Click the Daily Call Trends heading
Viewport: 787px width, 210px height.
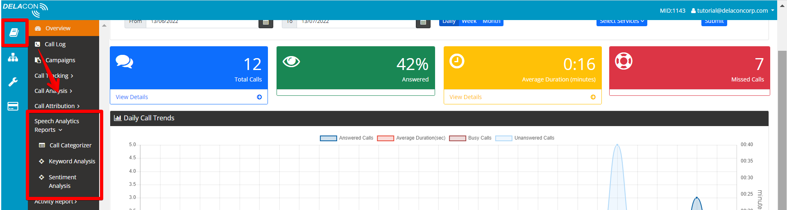point(149,118)
